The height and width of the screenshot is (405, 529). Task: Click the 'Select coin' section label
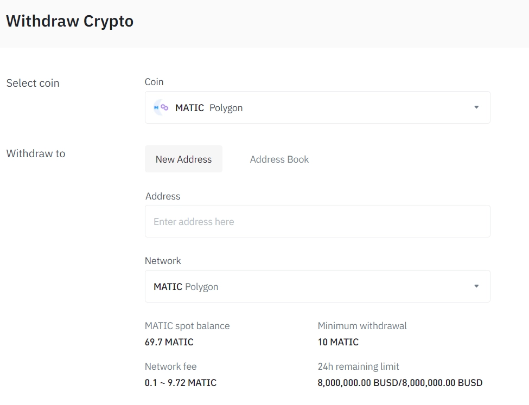point(33,83)
